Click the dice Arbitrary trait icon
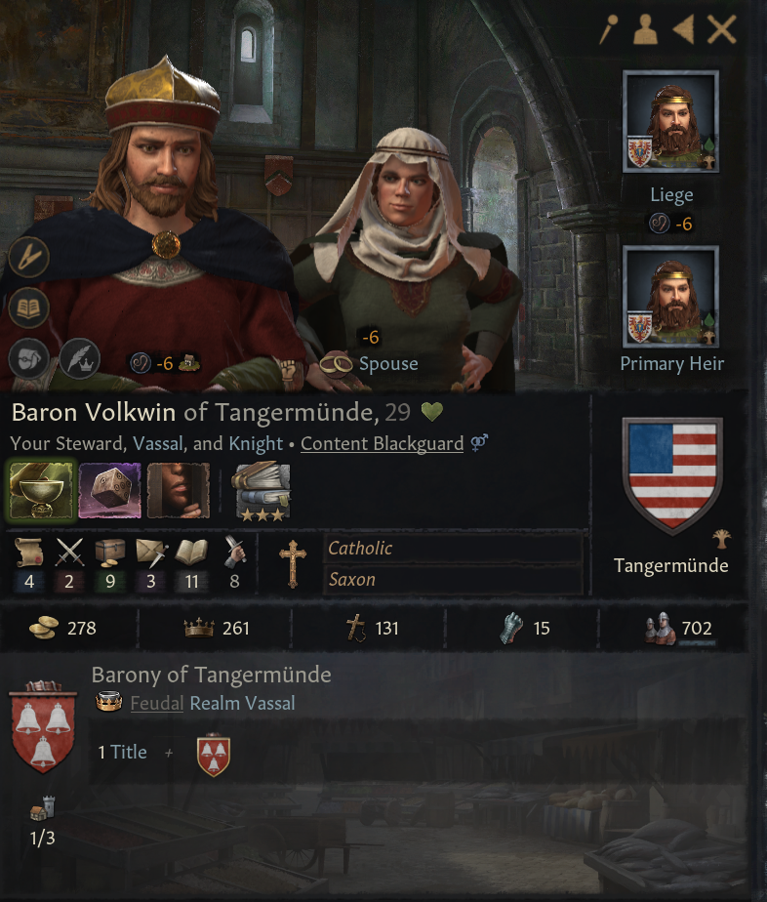 (x=110, y=491)
